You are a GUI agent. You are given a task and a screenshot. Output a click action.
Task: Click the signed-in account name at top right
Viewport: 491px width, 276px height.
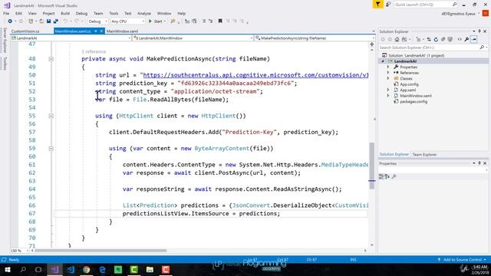coord(459,14)
